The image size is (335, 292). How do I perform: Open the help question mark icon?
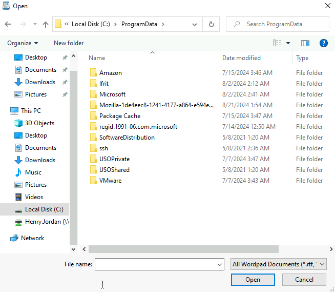click(323, 43)
